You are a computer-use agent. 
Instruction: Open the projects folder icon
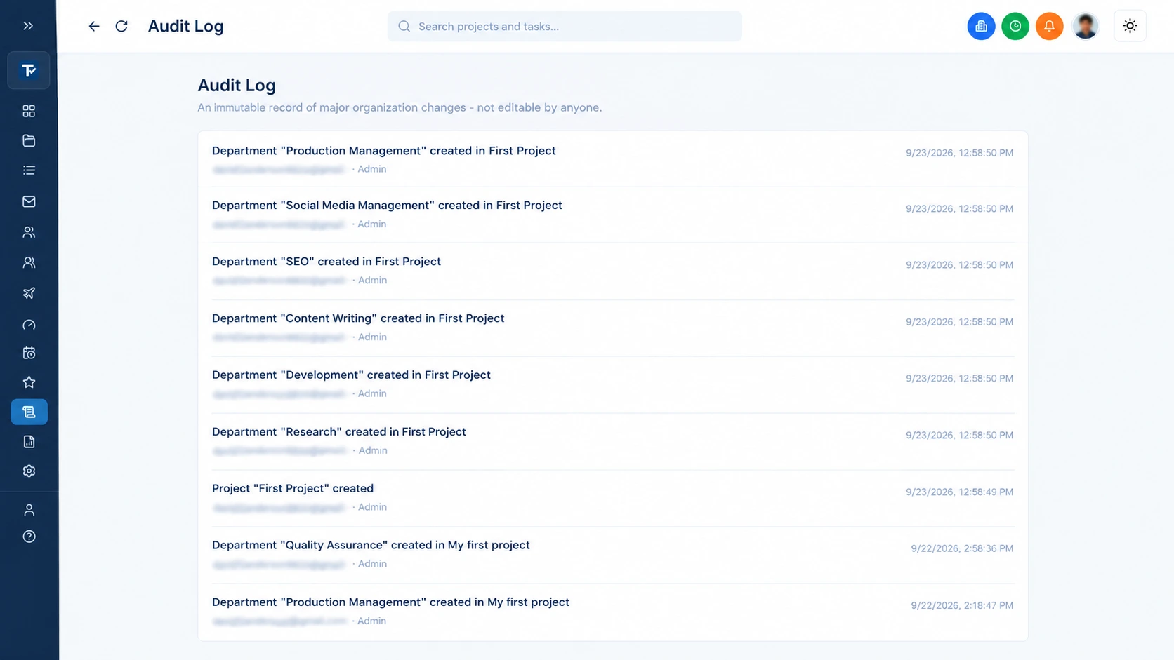pos(29,140)
